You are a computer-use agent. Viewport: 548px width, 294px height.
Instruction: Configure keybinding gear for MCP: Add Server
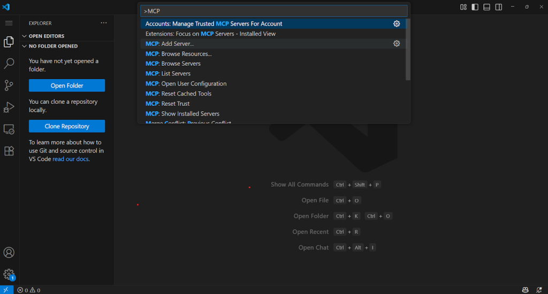(x=397, y=44)
